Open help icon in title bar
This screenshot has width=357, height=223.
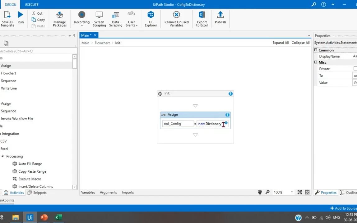pyautogui.click(x=323, y=4)
